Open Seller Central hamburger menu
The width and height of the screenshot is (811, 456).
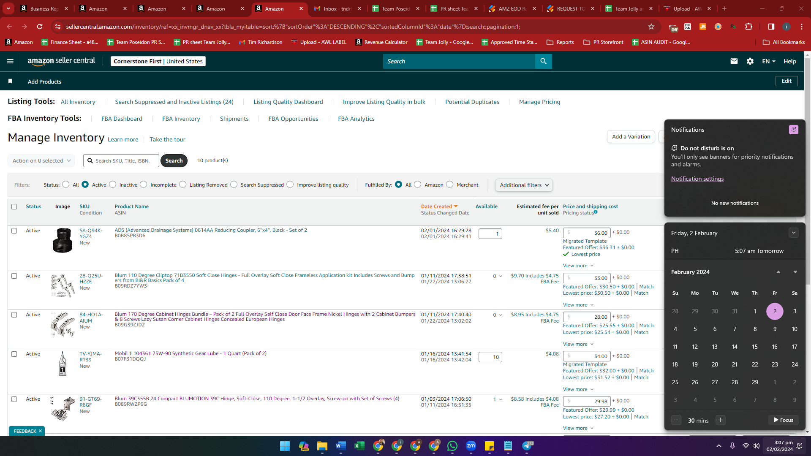click(10, 61)
